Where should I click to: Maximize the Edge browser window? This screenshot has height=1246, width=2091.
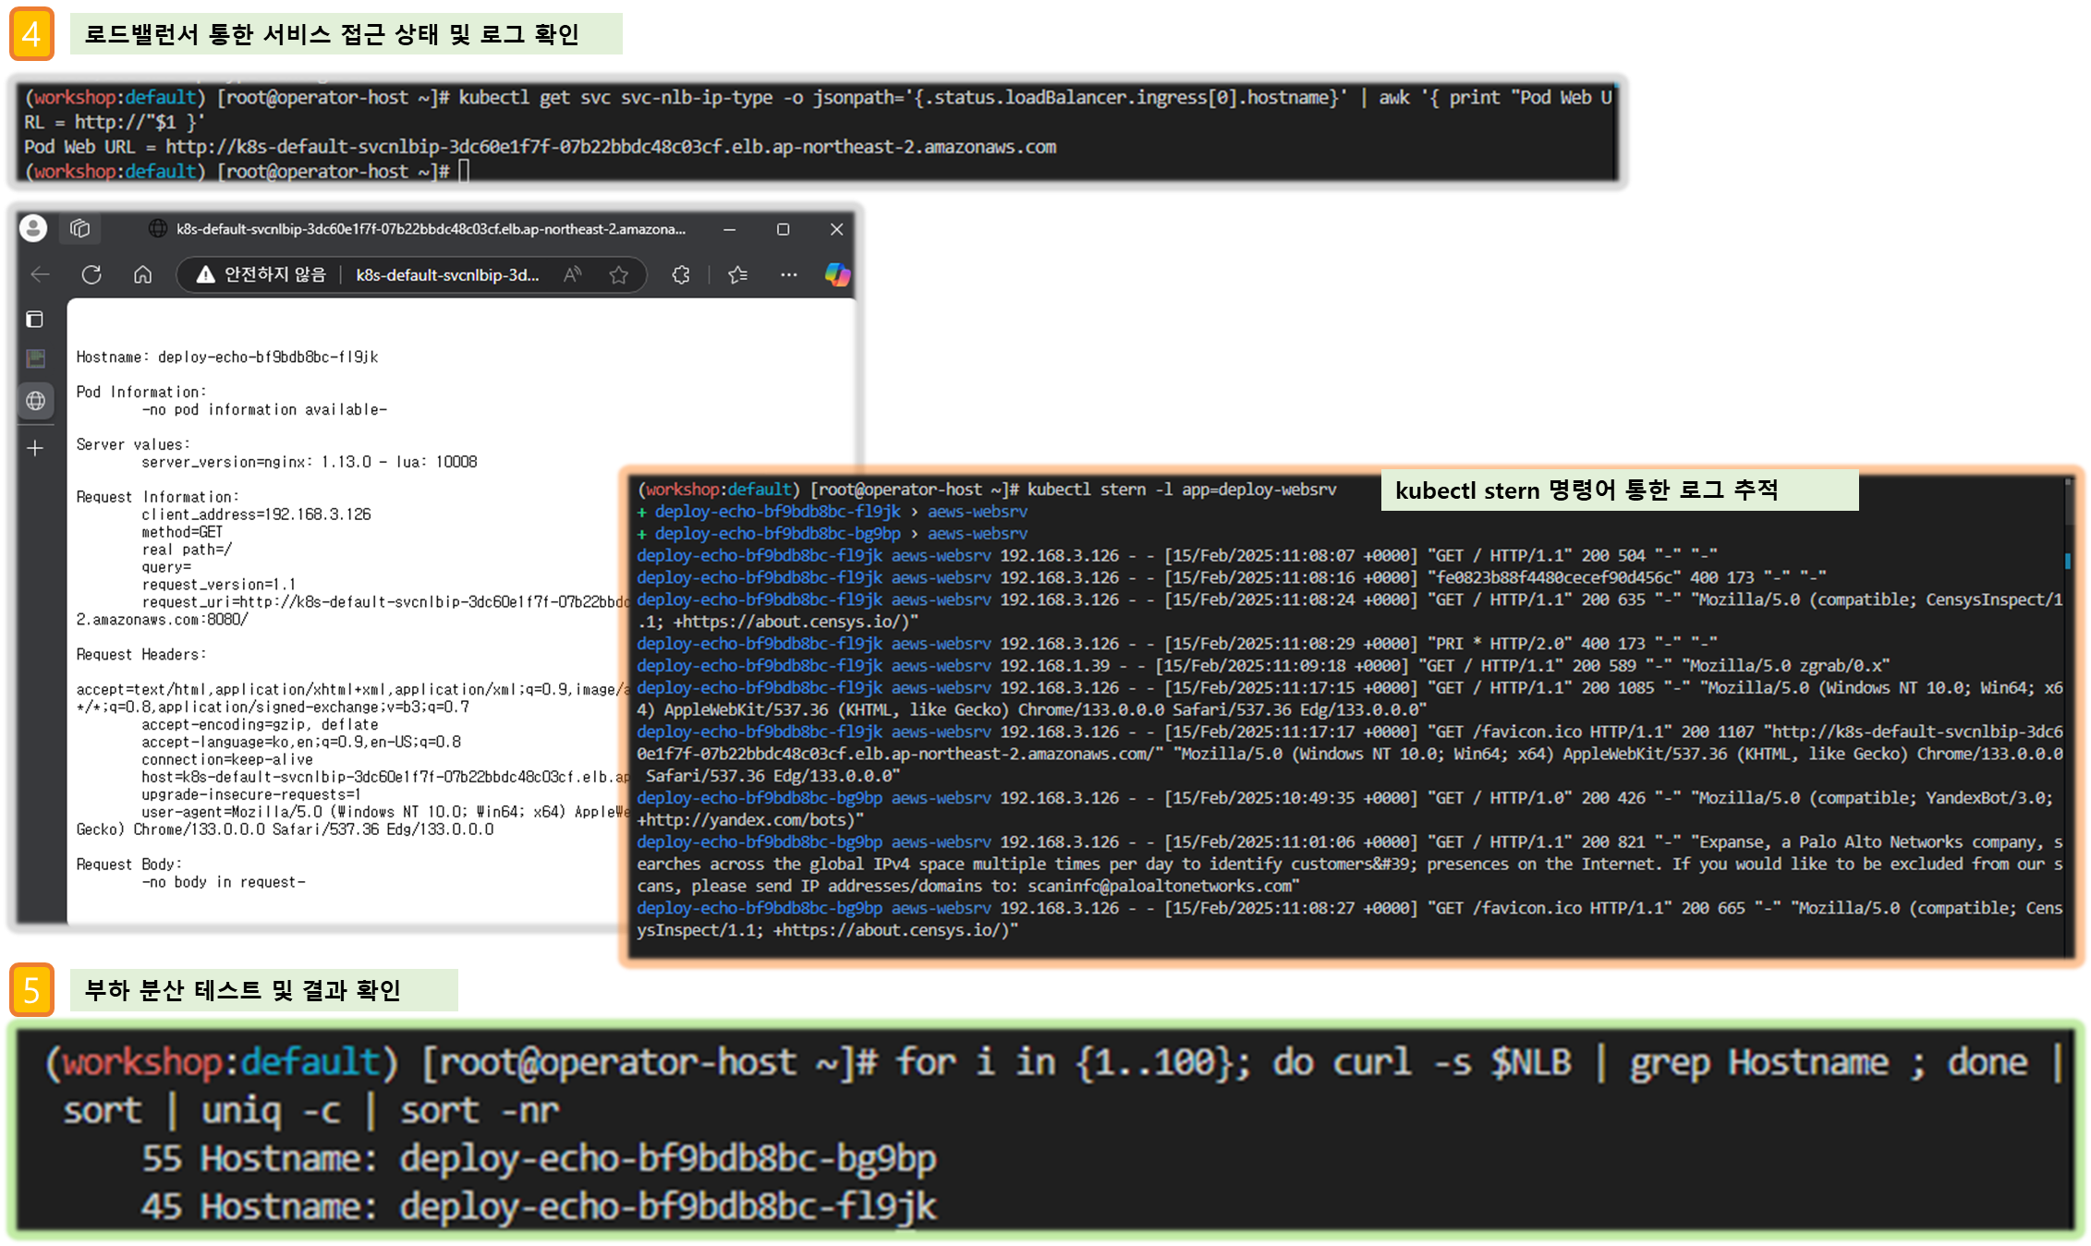click(783, 229)
